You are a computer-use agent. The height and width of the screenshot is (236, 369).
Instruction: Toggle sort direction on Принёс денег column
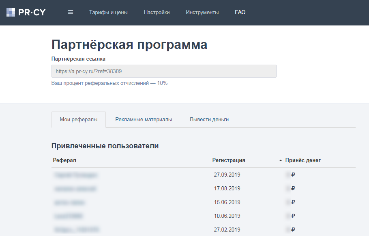tap(302, 160)
